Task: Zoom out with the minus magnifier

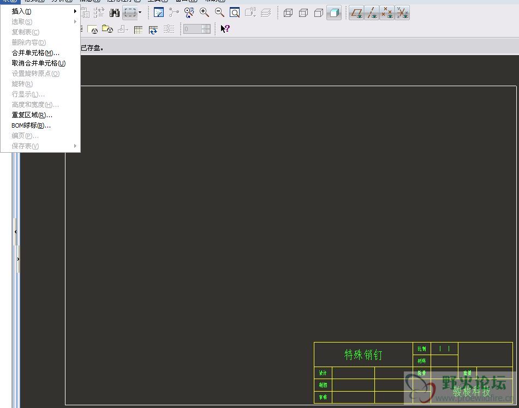Action: pos(219,13)
